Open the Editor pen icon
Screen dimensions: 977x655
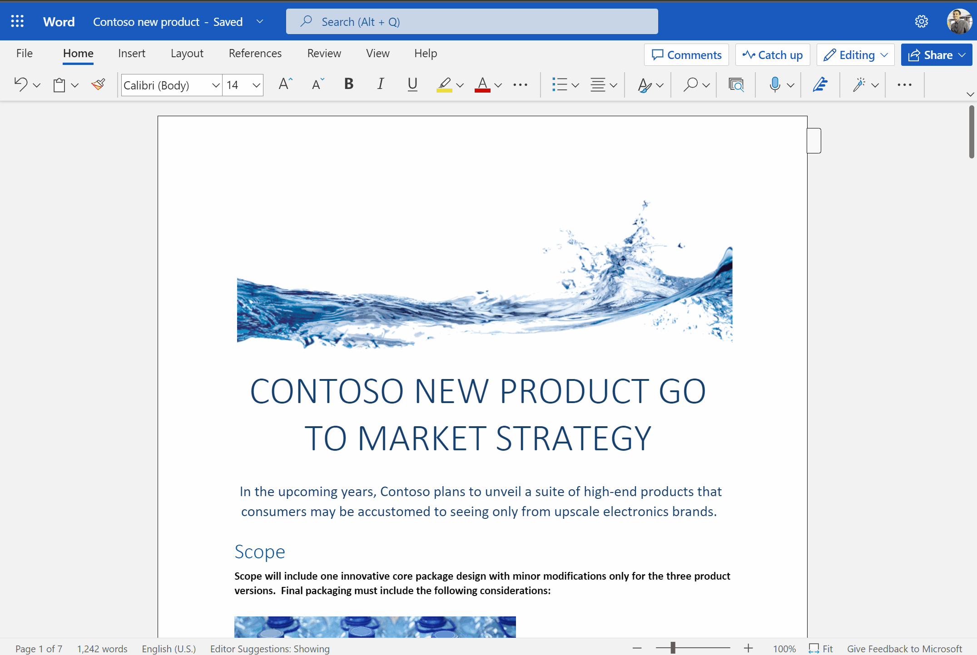tap(820, 84)
